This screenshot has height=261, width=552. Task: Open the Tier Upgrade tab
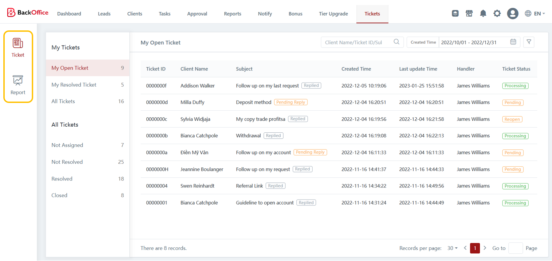tap(333, 14)
